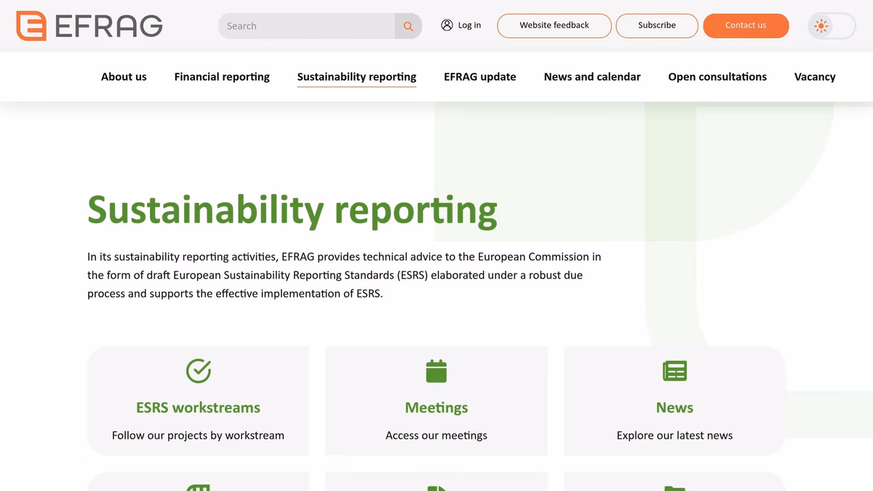Click the orange Contact us button

click(746, 25)
